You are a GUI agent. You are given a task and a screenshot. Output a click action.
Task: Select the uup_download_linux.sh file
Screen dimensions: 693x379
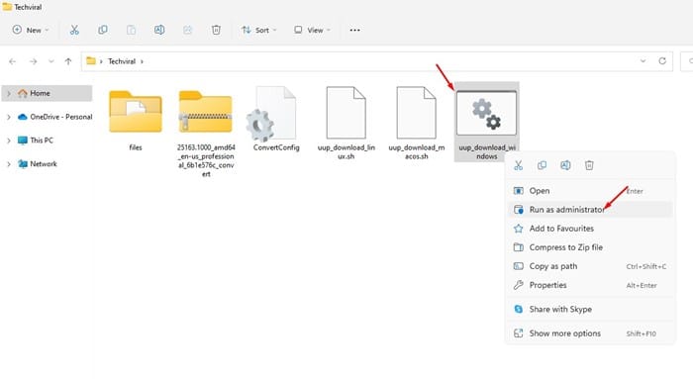(346, 123)
